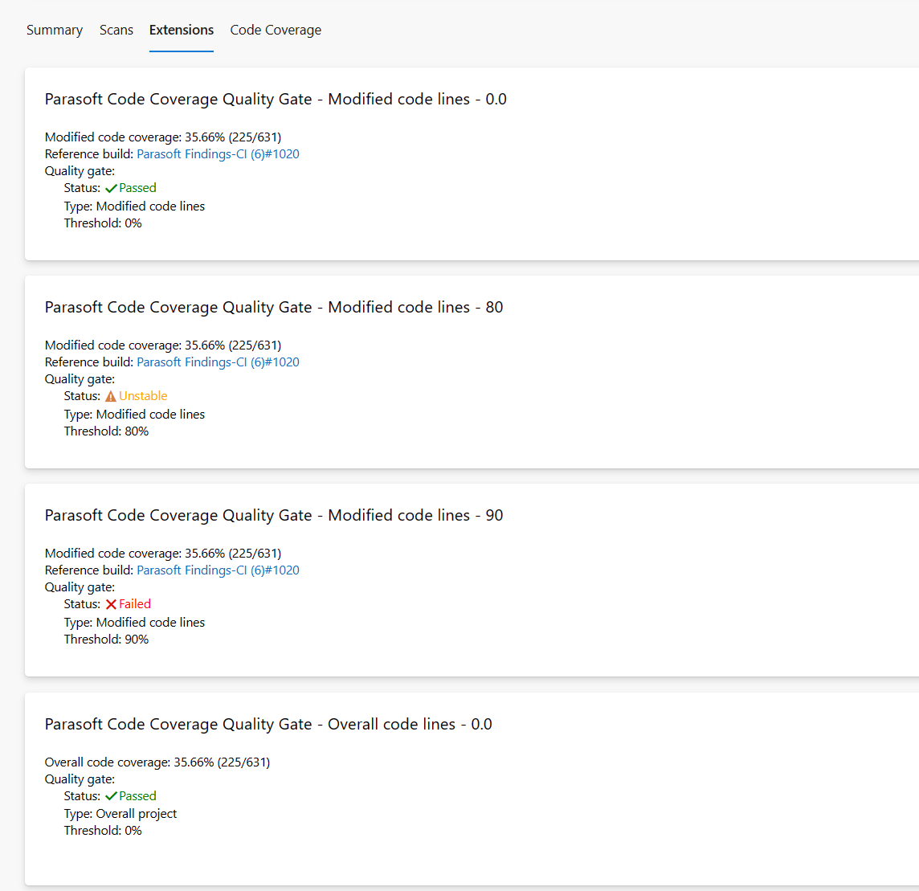The image size is (919, 891).
Task: Click the Overall code lines - 0.0 heading
Action: (x=268, y=725)
